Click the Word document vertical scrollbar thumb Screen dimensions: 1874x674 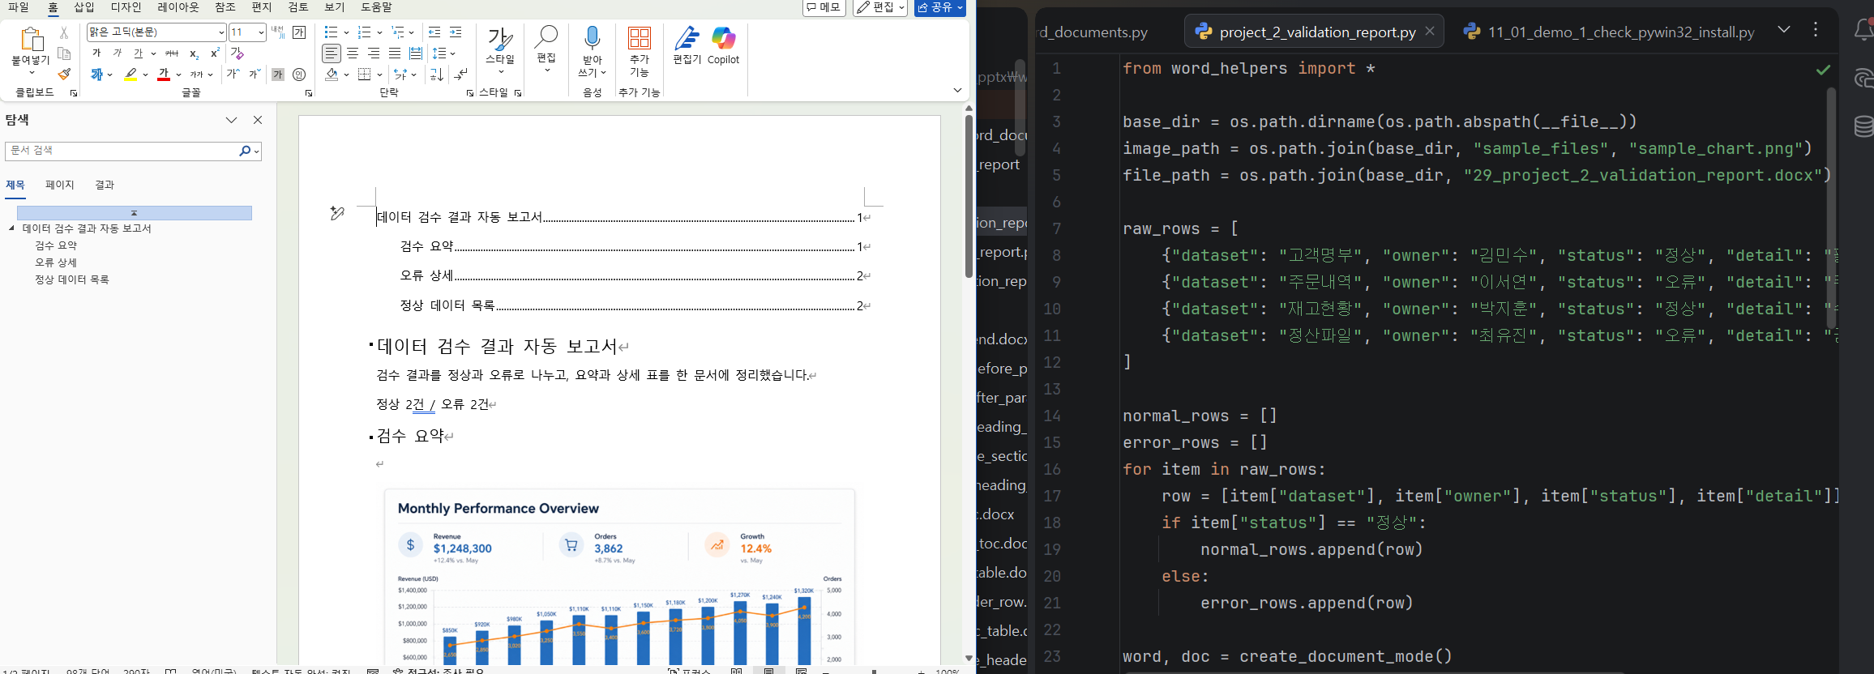969,196
